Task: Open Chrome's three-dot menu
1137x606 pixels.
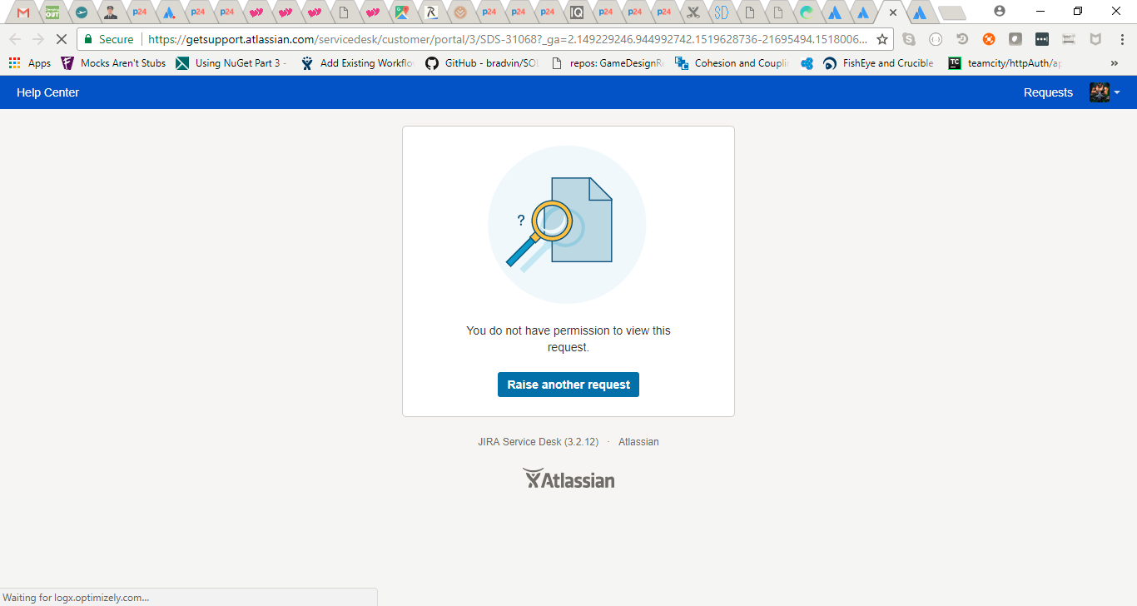Action: tap(1121, 37)
